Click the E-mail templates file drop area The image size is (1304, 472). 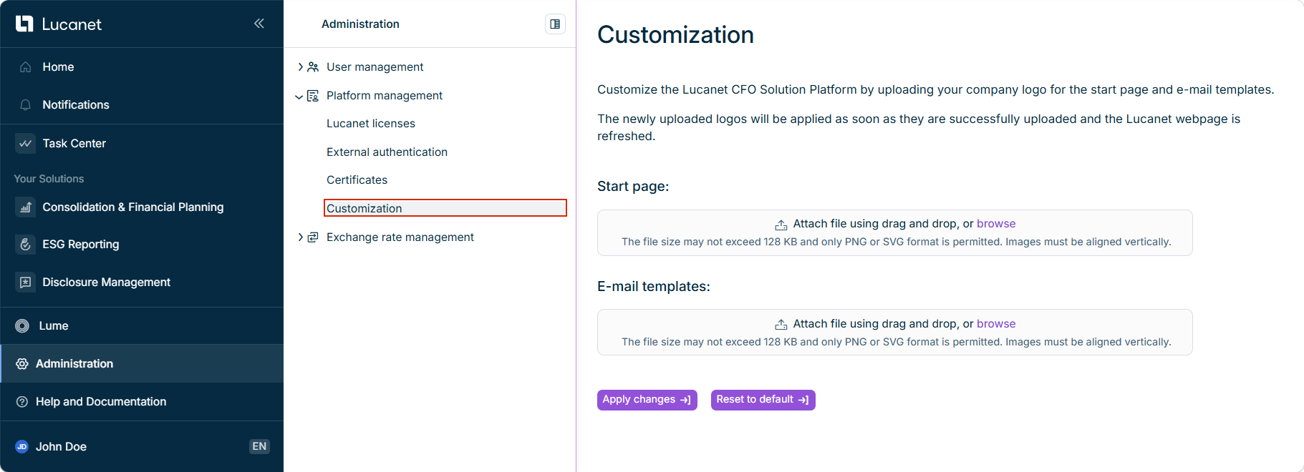tap(895, 333)
